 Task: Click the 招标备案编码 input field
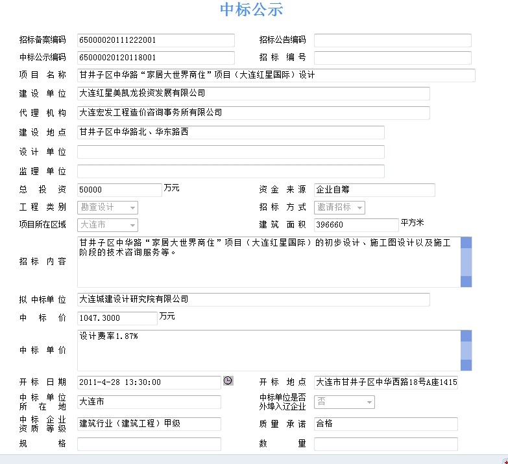(156, 40)
